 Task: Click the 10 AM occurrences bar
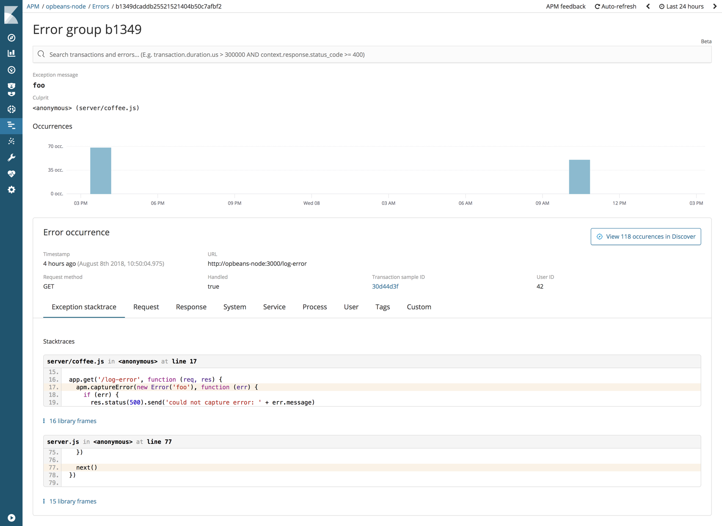tap(579, 177)
